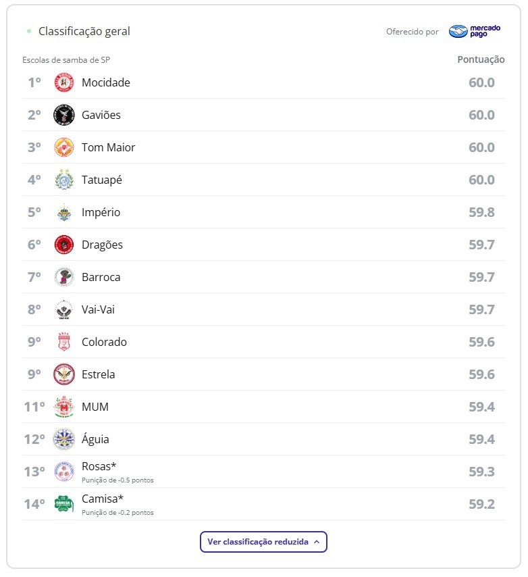Click the Vai-Vai emblem icon

[x=63, y=309]
